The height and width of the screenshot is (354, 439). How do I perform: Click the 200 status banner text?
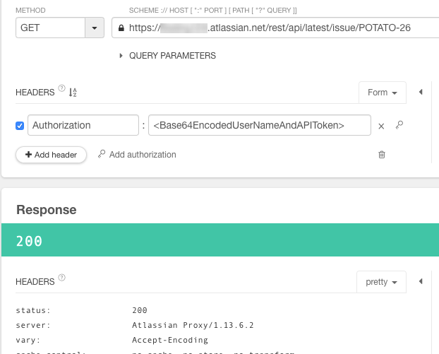pyautogui.click(x=29, y=241)
